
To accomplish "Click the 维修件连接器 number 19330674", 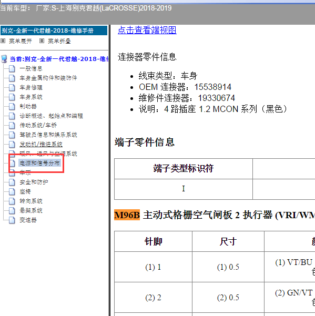I will [x=217, y=98].
